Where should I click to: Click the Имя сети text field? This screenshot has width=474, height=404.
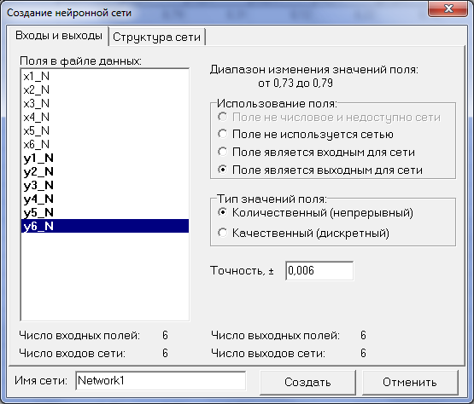click(161, 381)
